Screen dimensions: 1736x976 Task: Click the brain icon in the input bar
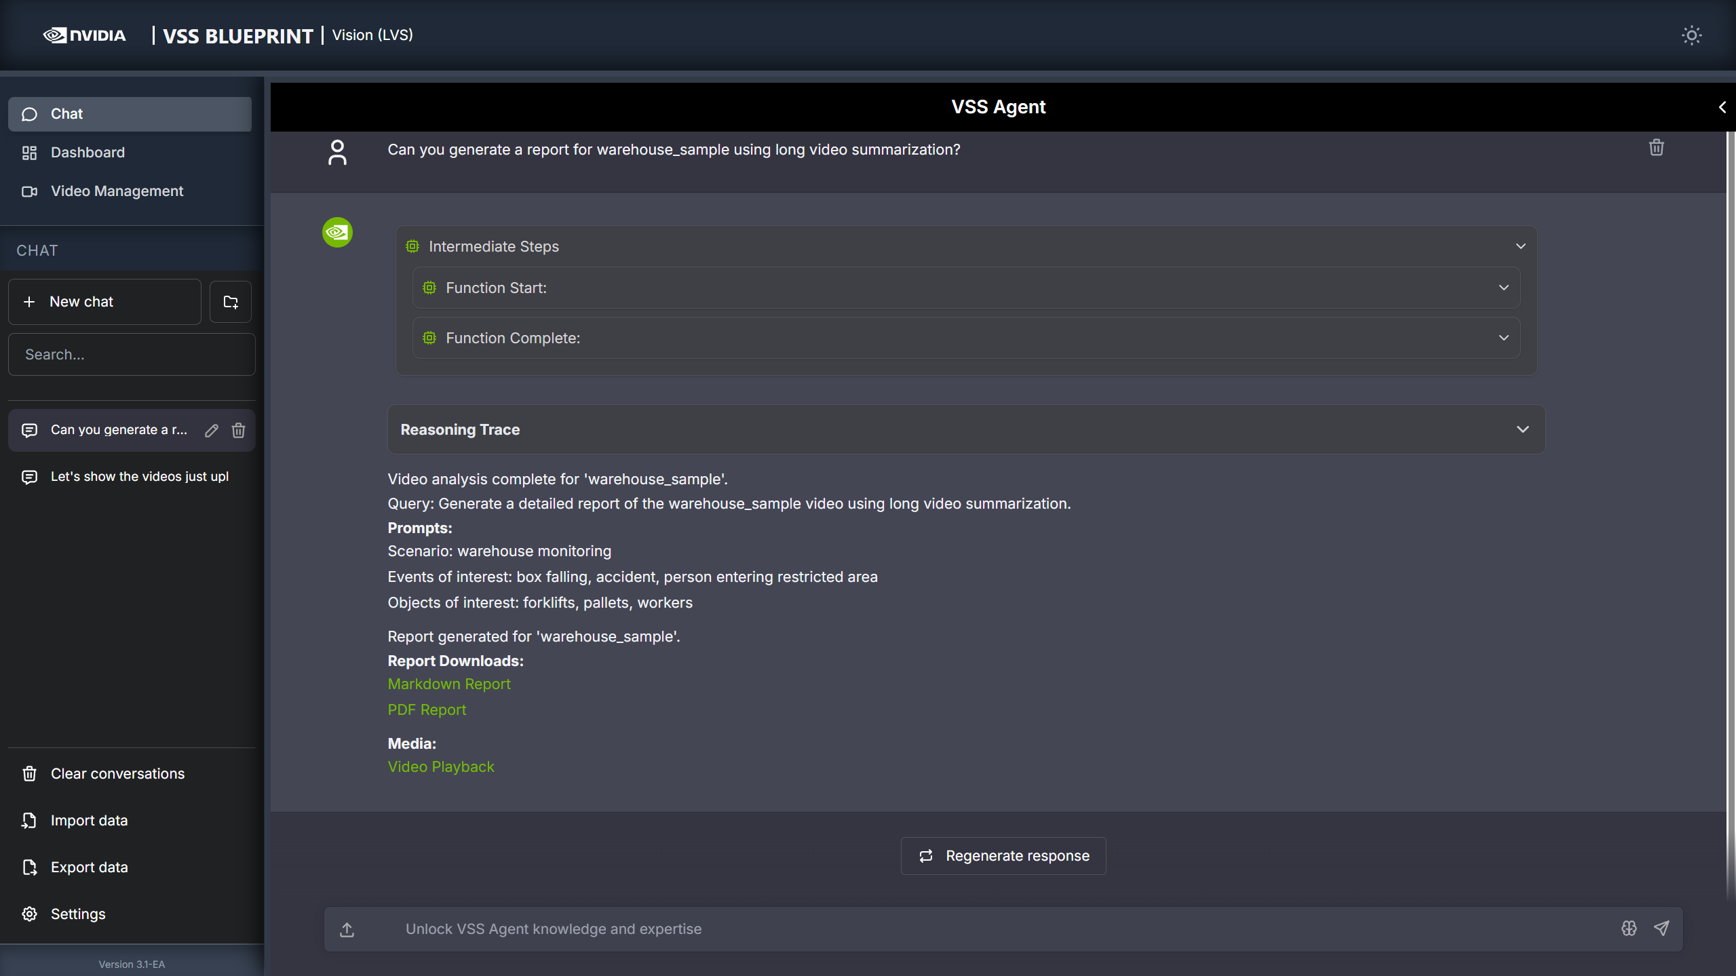[x=1628, y=929]
